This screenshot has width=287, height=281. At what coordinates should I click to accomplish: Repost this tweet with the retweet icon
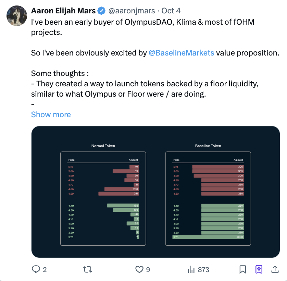[x=88, y=270]
